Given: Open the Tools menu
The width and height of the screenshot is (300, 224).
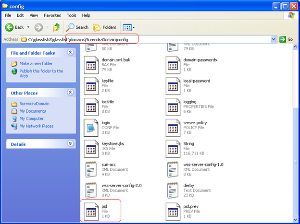Looking at the screenshot, I should [x=72, y=15].
